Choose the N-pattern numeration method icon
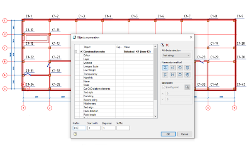This screenshot has width=249, height=159. click(x=173, y=68)
